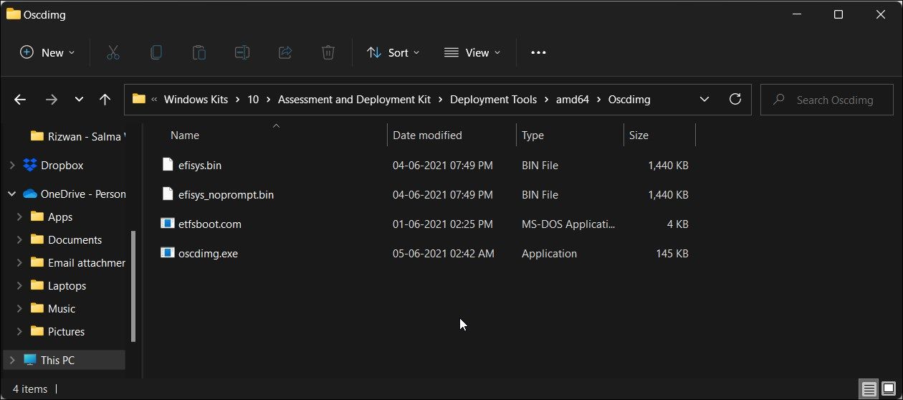
Task: Navigate to amd64 breadcrumb
Action: (572, 100)
